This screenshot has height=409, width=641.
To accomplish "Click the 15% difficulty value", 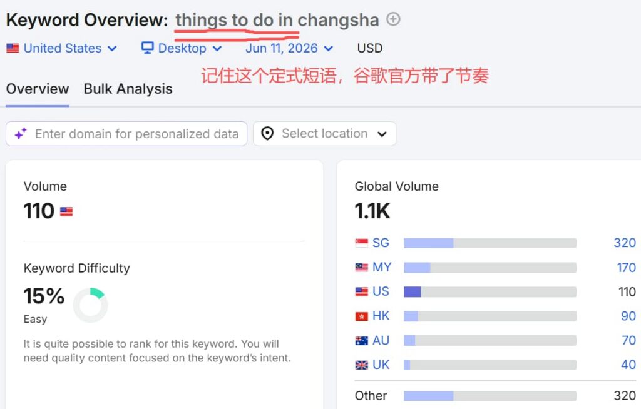I will click(x=44, y=296).
